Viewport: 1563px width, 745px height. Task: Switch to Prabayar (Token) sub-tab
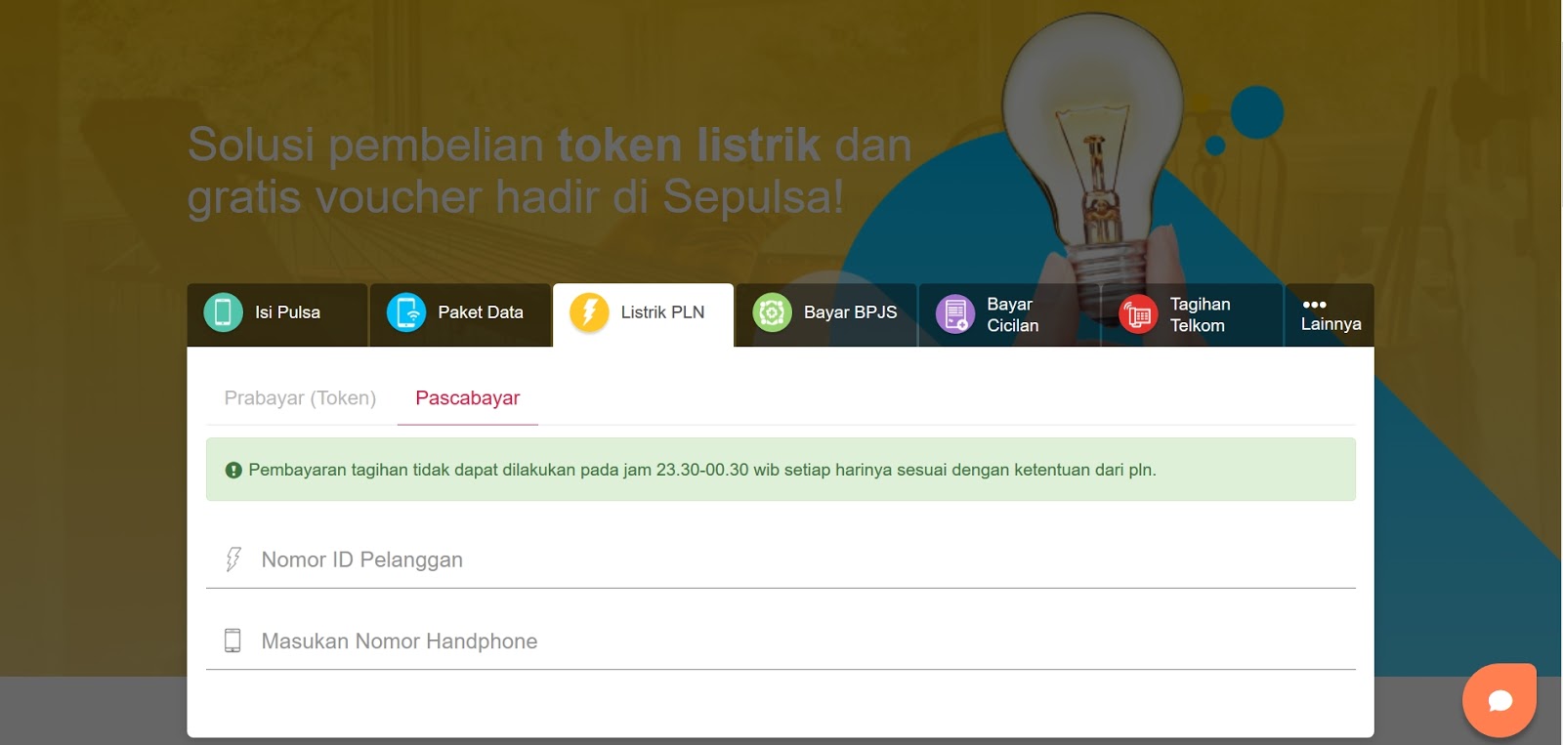coord(300,398)
